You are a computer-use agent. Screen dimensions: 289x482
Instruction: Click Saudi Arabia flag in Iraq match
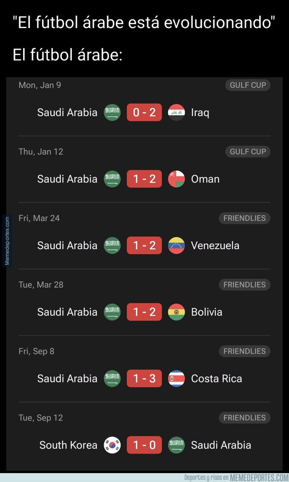(x=112, y=112)
